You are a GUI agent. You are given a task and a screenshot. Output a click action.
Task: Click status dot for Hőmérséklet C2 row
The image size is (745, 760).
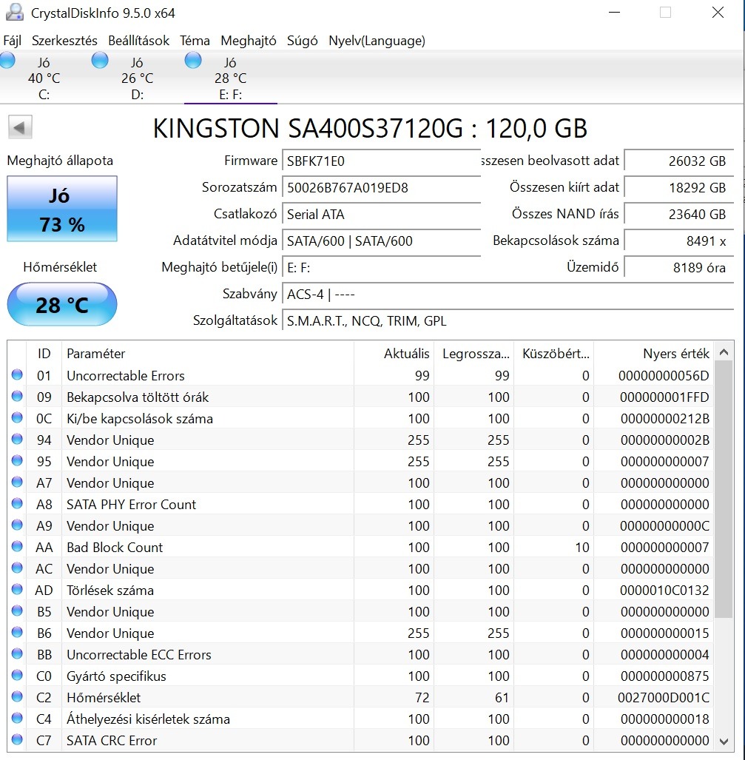(x=17, y=696)
